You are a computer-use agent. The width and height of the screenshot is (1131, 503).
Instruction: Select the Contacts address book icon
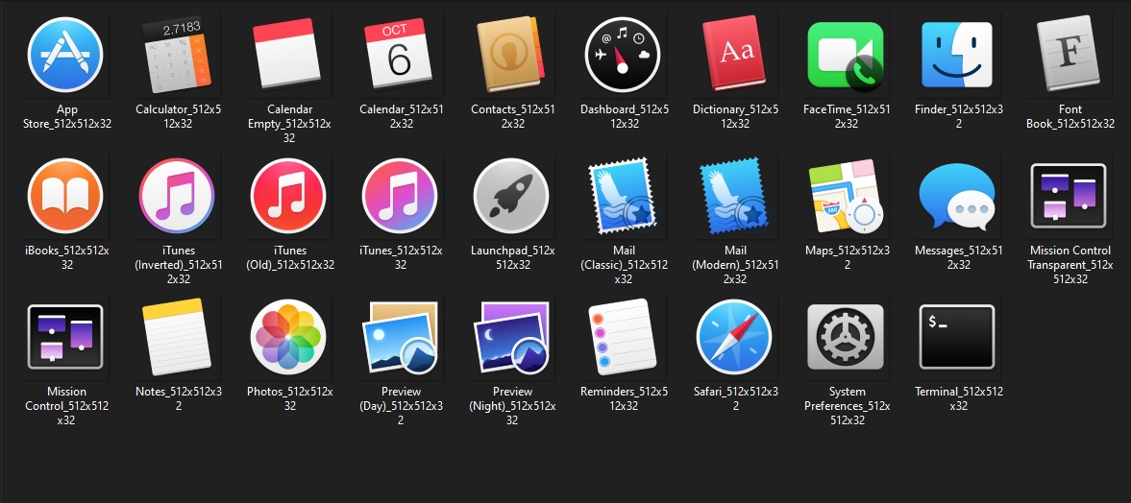coord(510,54)
